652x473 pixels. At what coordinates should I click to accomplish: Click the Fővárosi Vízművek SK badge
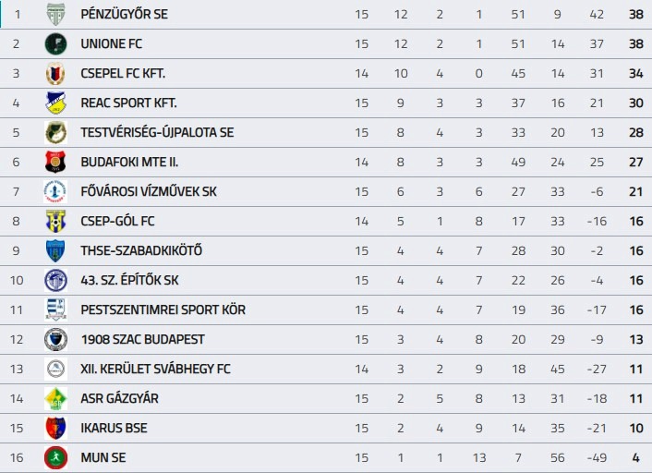point(55,192)
